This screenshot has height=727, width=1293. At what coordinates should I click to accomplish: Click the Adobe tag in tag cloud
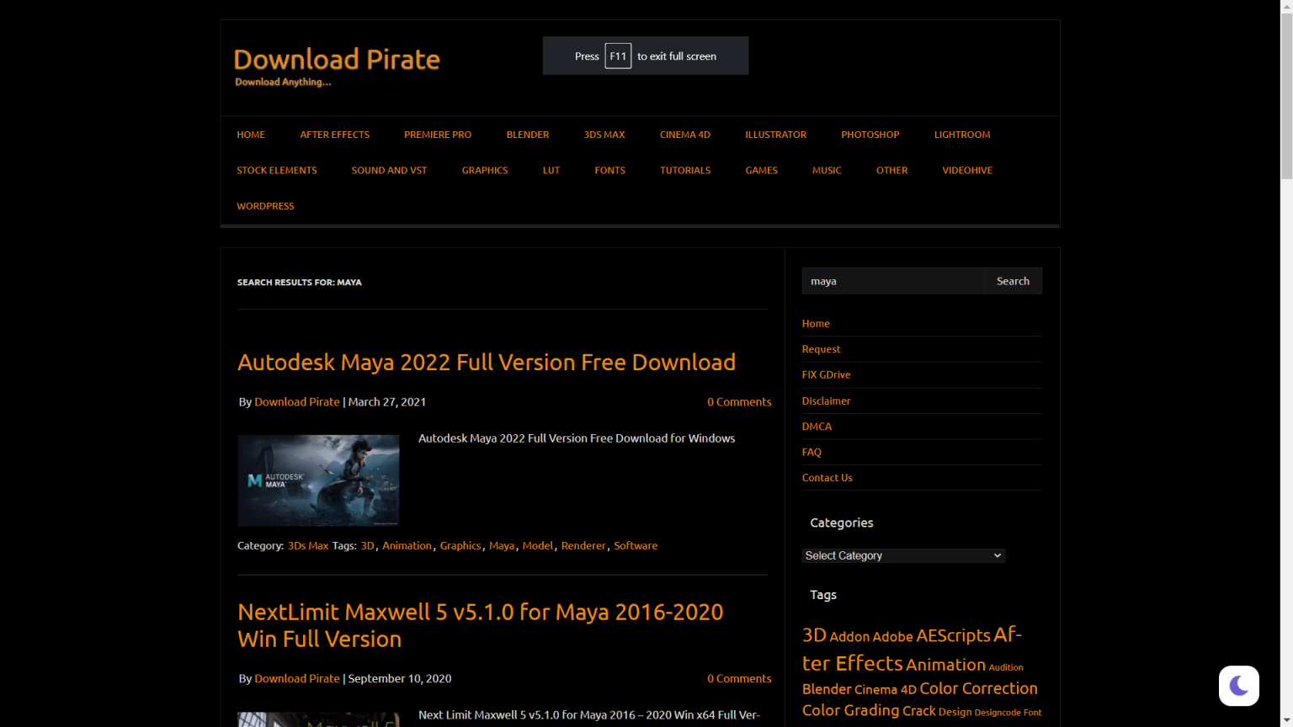point(892,637)
